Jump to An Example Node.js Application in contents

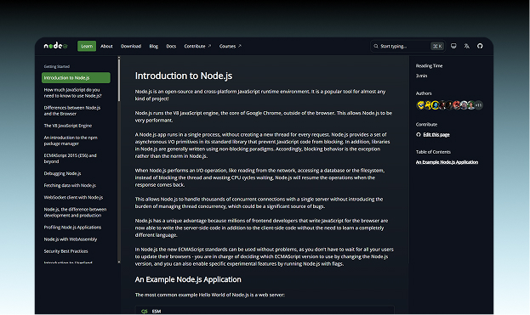(447, 162)
